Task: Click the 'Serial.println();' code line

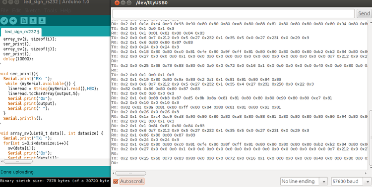Action: (23, 118)
